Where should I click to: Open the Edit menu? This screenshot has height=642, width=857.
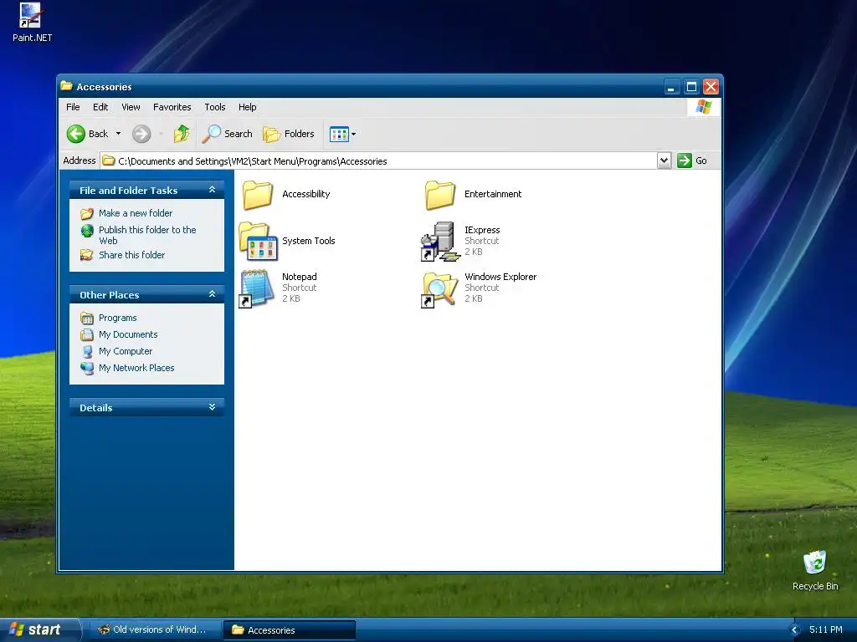tap(100, 107)
